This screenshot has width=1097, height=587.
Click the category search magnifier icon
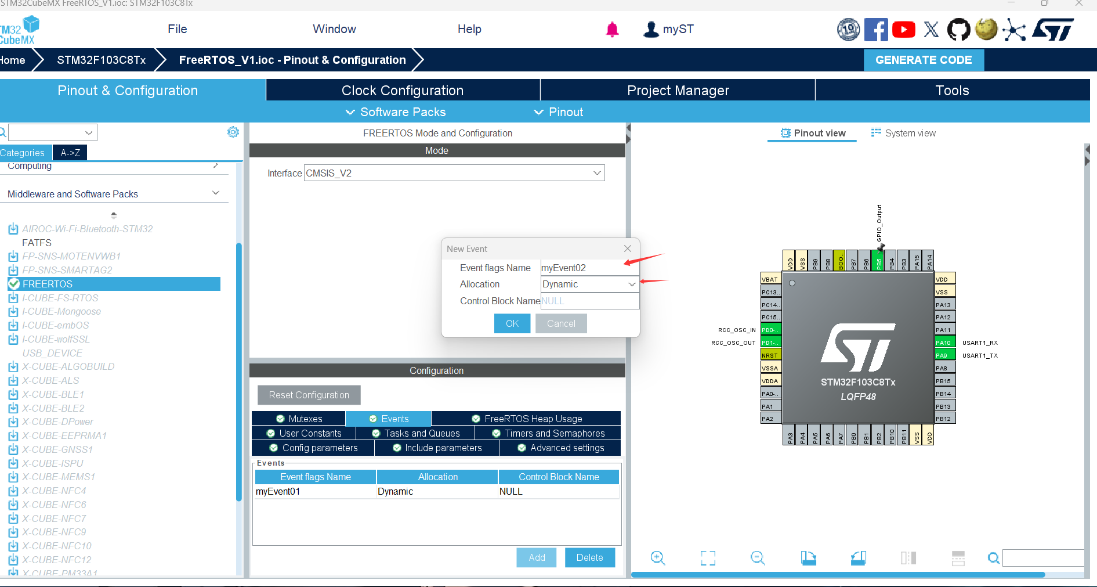click(2, 132)
